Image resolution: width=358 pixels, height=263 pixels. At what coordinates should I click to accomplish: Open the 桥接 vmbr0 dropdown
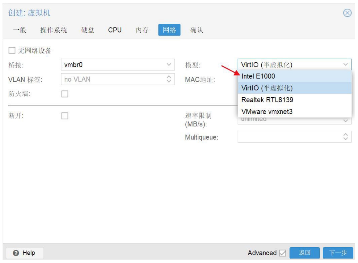[x=169, y=65]
